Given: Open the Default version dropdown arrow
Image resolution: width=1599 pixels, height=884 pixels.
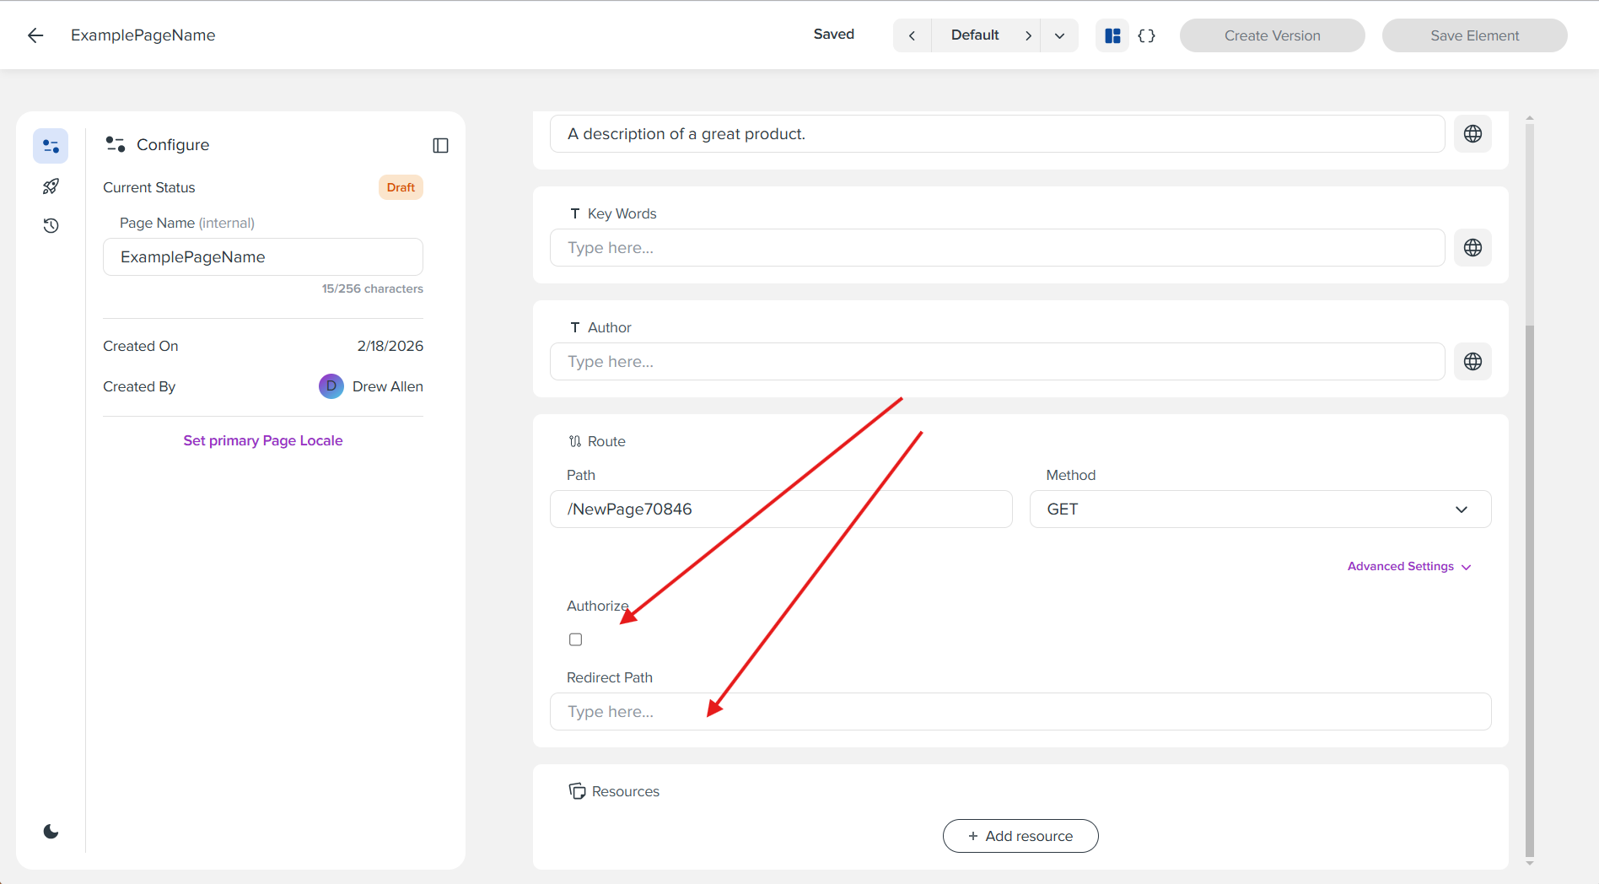Looking at the screenshot, I should [x=1059, y=35].
